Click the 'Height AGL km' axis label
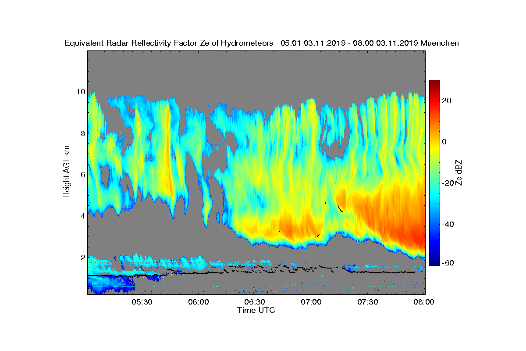 [67, 172]
